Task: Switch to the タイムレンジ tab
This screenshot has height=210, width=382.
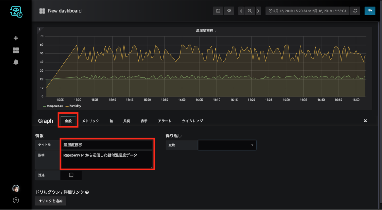Action: pyautogui.click(x=192, y=121)
